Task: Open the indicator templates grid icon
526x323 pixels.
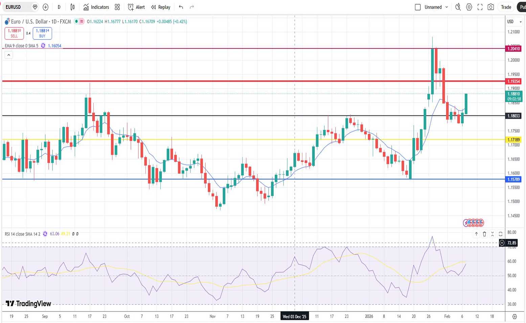Action: (117, 7)
